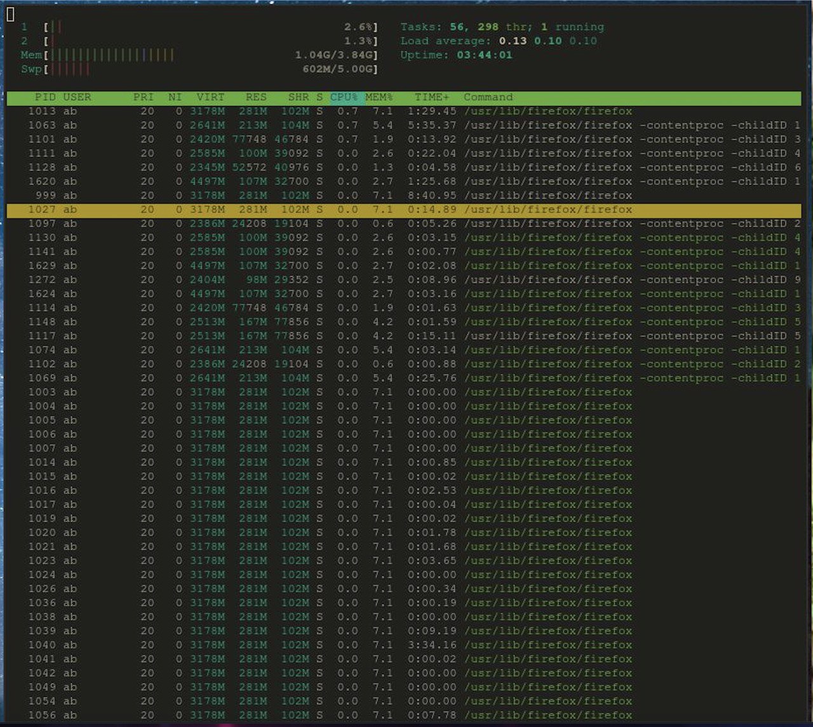Select the process row with PID 1097
The image size is (813, 727).
point(404,223)
